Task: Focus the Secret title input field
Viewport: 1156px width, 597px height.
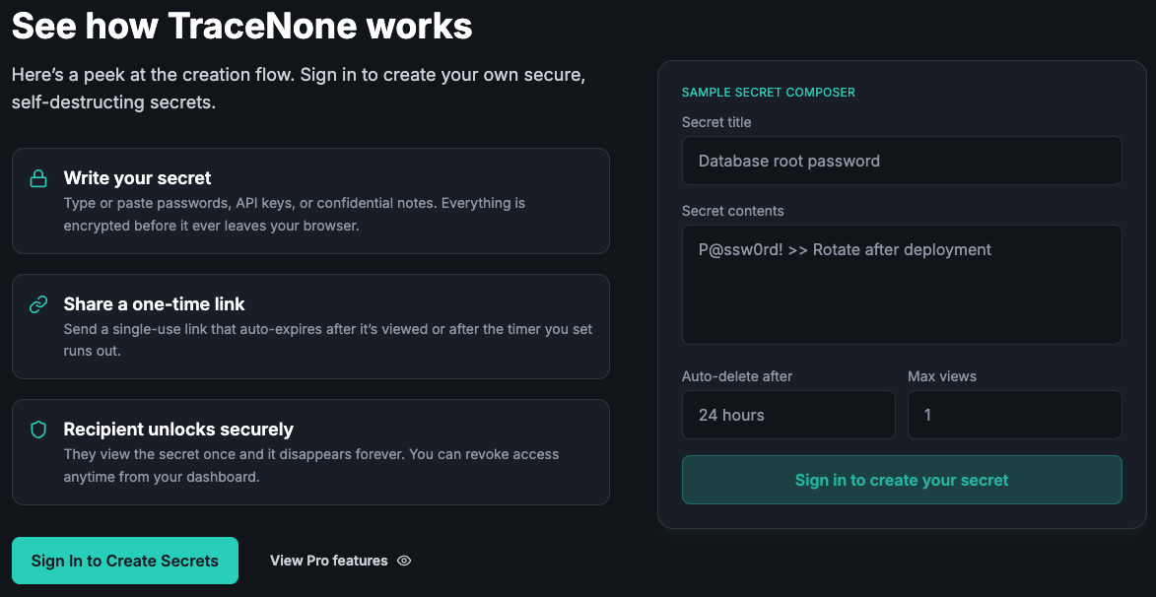Action: [x=902, y=161]
